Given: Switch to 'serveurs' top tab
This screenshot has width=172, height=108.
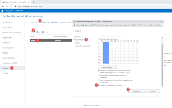Looking at the screenshot, I should [35, 22].
